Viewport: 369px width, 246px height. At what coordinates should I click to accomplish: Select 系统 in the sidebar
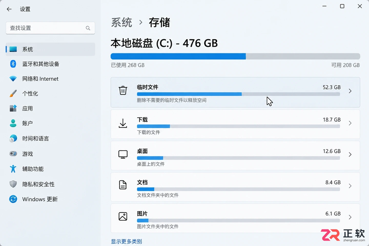pos(50,49)
